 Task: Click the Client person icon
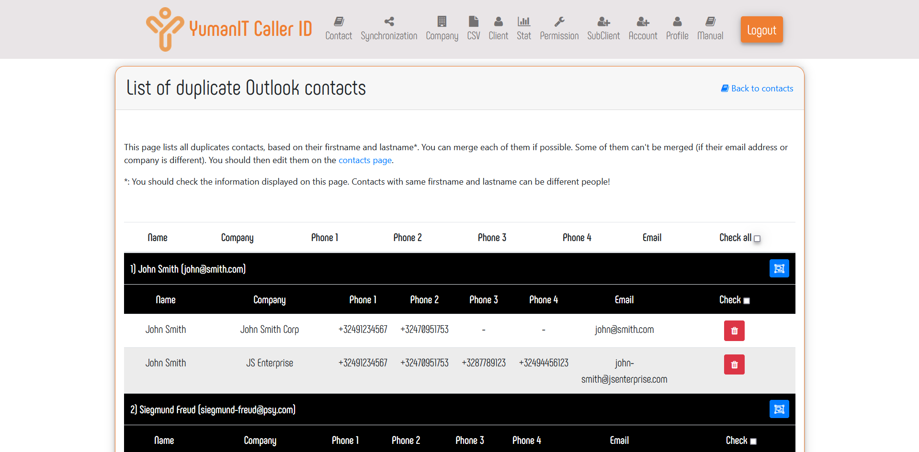click(x=499, y=22)
